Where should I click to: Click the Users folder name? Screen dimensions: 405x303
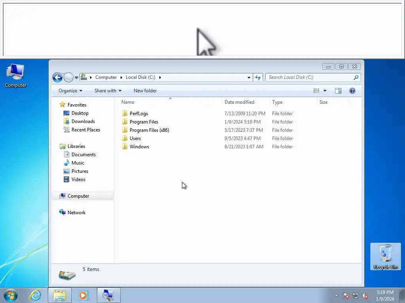pyautogui.click(x=135, y=138)
